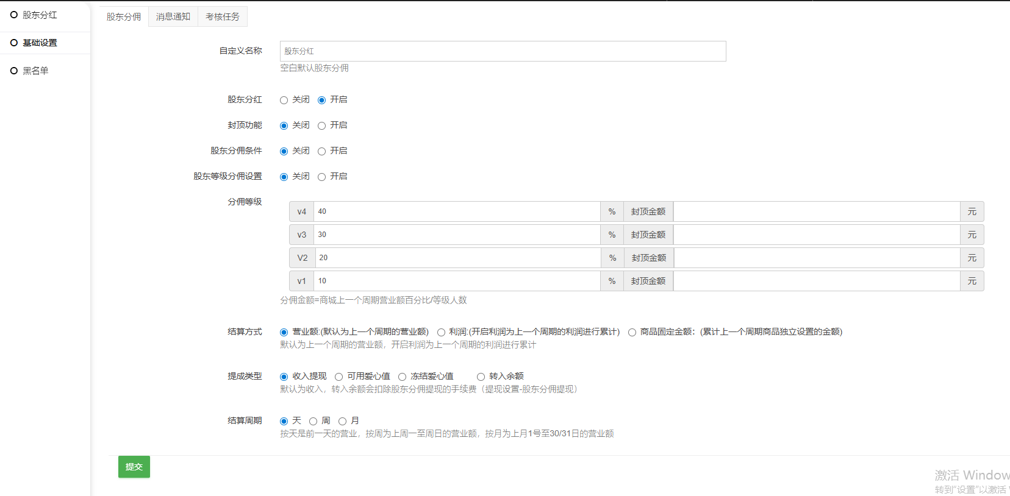The width and height of the screenshot is (1010, 496).
Task: Click the v4 percentage input field
Action: tap(456, 211)
